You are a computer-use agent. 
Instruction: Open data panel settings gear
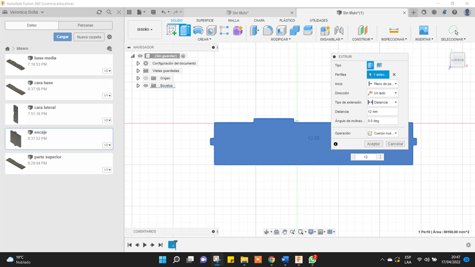coord(109,37)
